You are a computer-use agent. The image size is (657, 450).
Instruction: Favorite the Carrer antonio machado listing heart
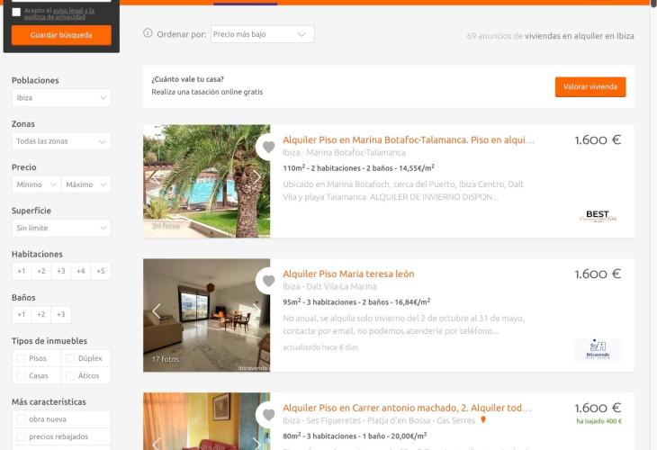(268, 415)
